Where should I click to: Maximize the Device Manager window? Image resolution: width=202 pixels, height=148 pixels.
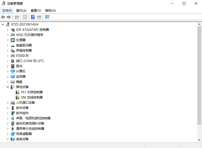tap(184, 3)
